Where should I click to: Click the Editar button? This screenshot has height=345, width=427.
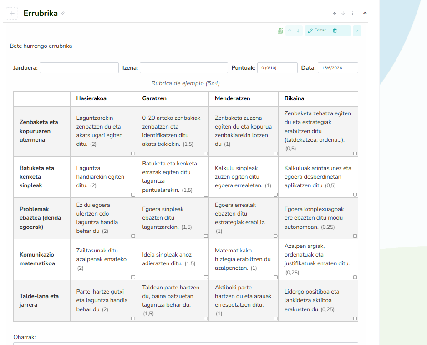click(x=317, y=31)
